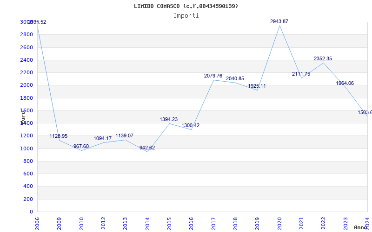Click the y-axis value 800
Viewport: 372px width, 232px height.
(x=28, y=161)
